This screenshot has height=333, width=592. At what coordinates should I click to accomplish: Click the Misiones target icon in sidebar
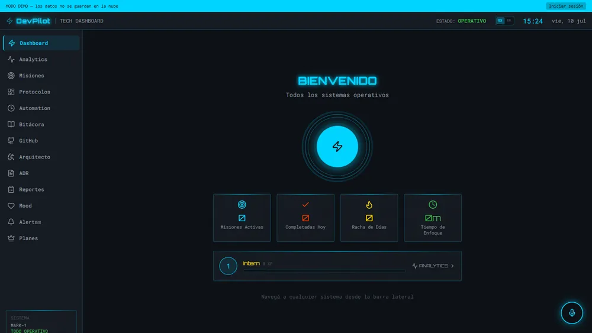point(11,76)
